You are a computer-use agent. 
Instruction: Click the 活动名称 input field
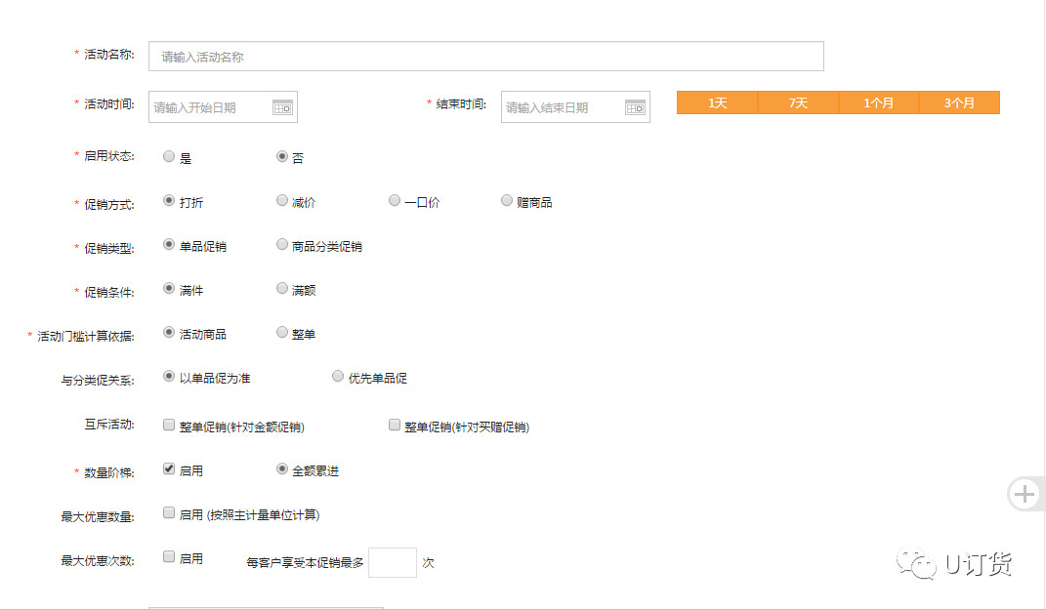point(485,57)
